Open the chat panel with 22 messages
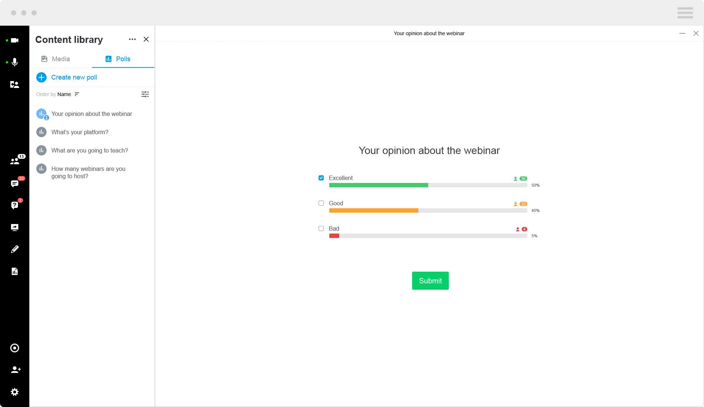The height and width of the screenshot is (407, 704). pos(14,183)
